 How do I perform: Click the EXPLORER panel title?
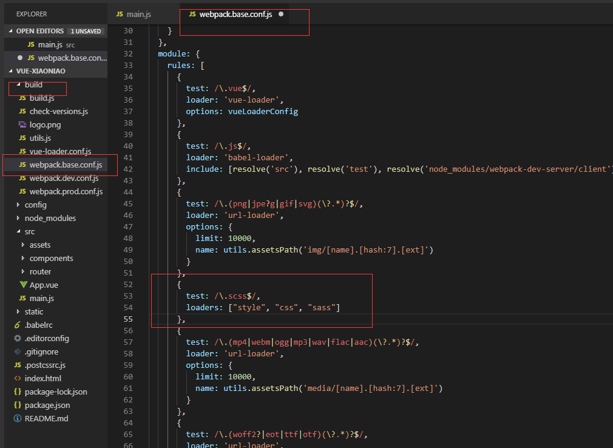[32, 14]
